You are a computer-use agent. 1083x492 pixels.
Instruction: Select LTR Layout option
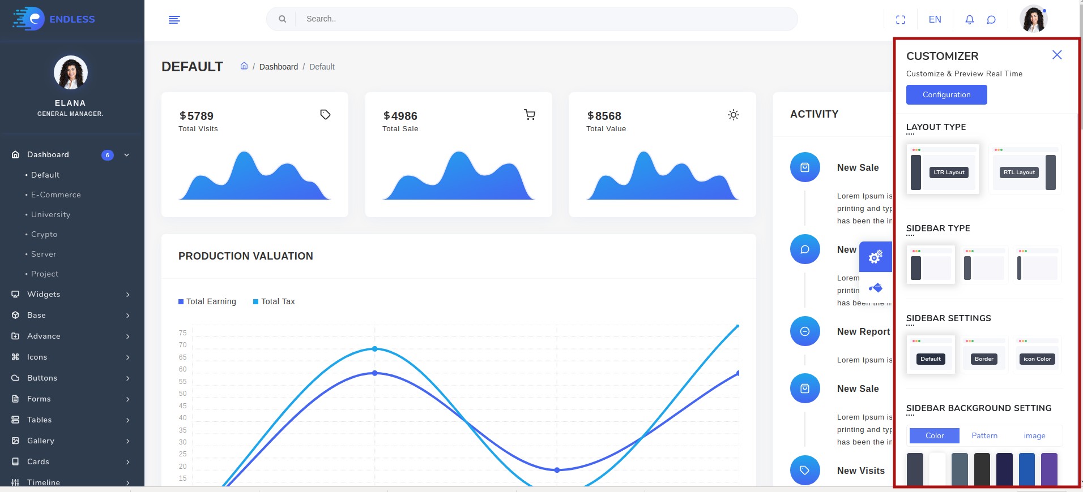click(943, 169)
